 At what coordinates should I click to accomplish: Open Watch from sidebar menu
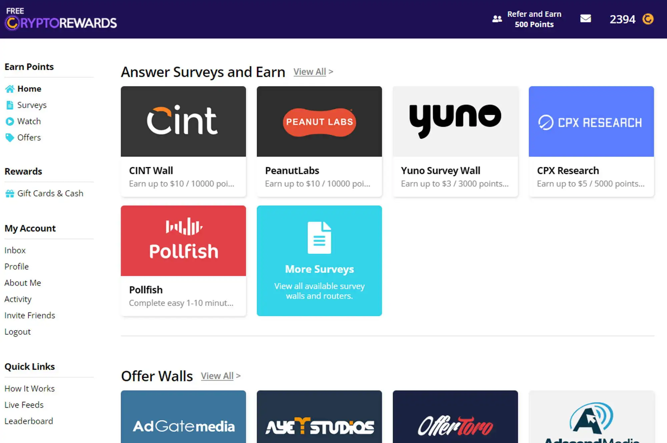(29, 121)
